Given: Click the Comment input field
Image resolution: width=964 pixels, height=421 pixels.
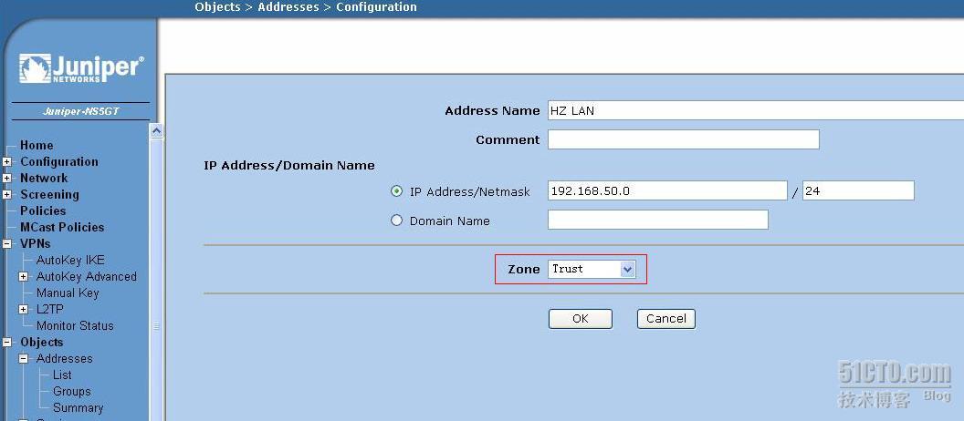Looking at the screenshot, I should [x=684, y=139].
